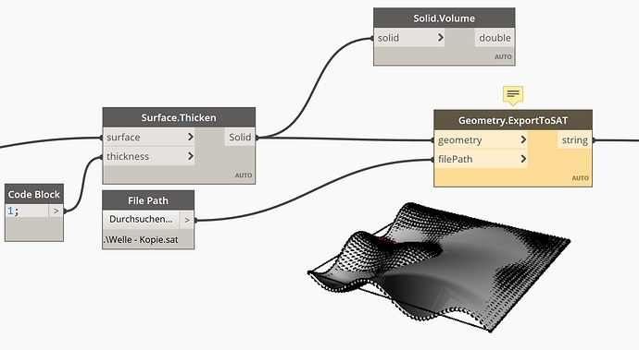This screenshot has width=639, height=350.
Task: Click the surface input port chevron
Action: click(x=191, y=137)
